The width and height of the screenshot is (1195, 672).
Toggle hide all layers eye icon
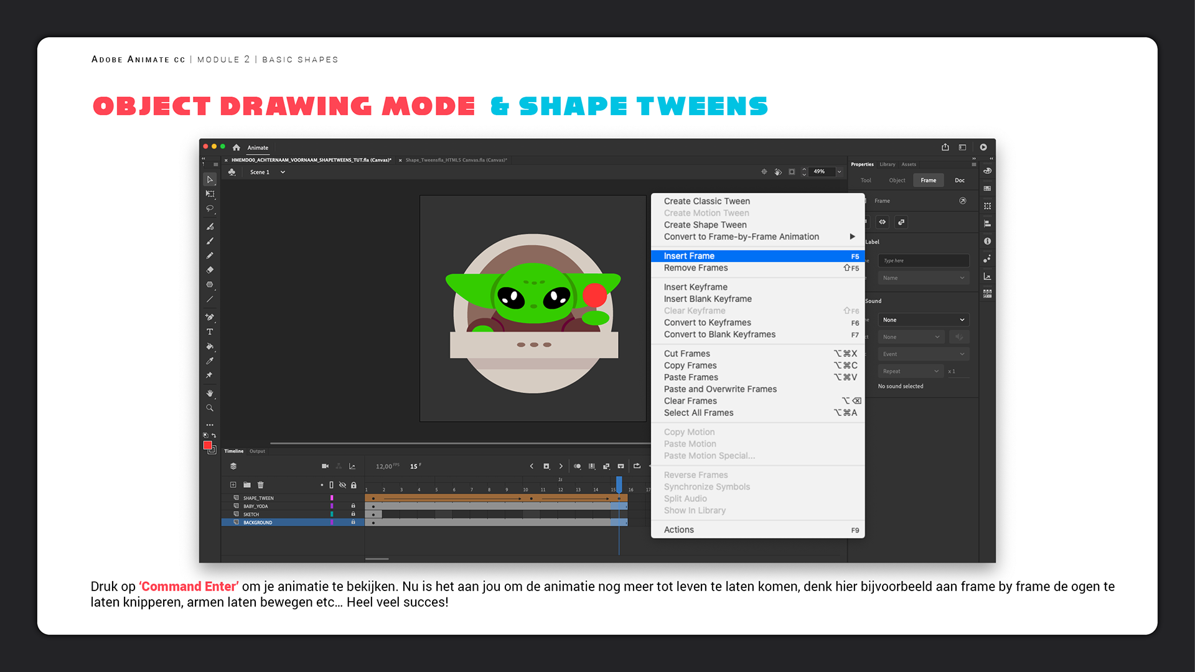click(342, 485)
